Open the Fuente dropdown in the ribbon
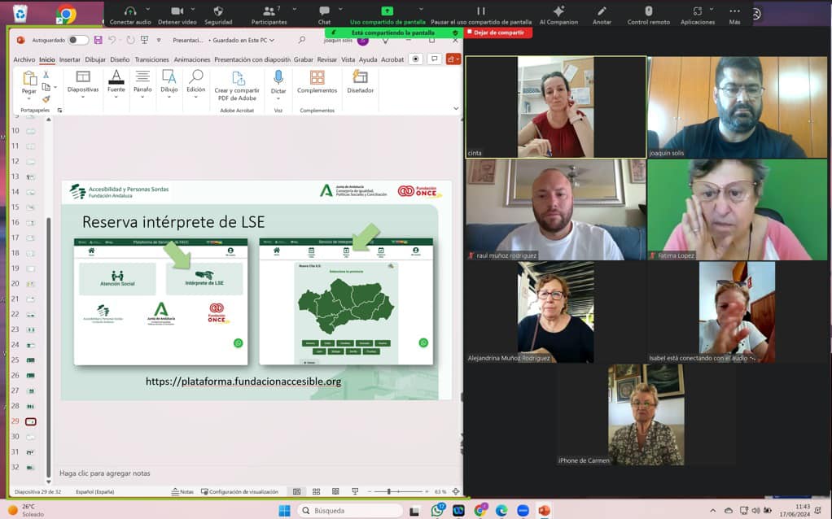The width and height of the screenshot is (832, 519). (x=116, y=84)
